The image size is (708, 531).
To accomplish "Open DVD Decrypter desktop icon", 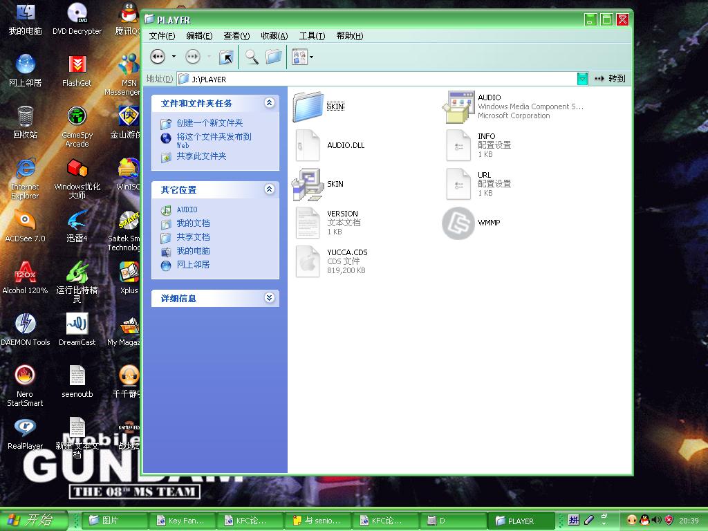I will [77, 19].
